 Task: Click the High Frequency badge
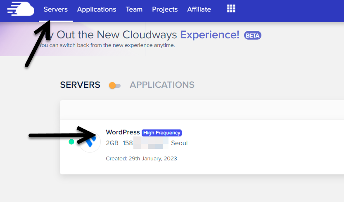pos(162,133)
